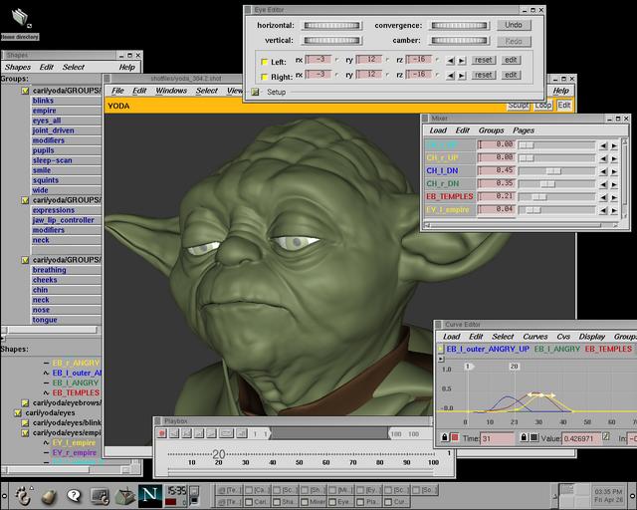Collapse the cari/yoda/eyes tree group

(x=17, y=411)
